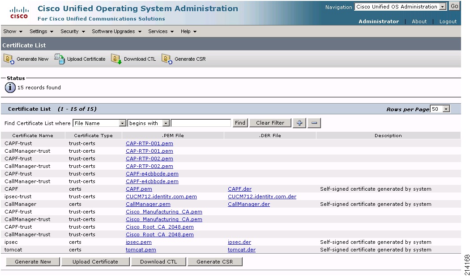Click the Administrator user label

click(379, 21)
